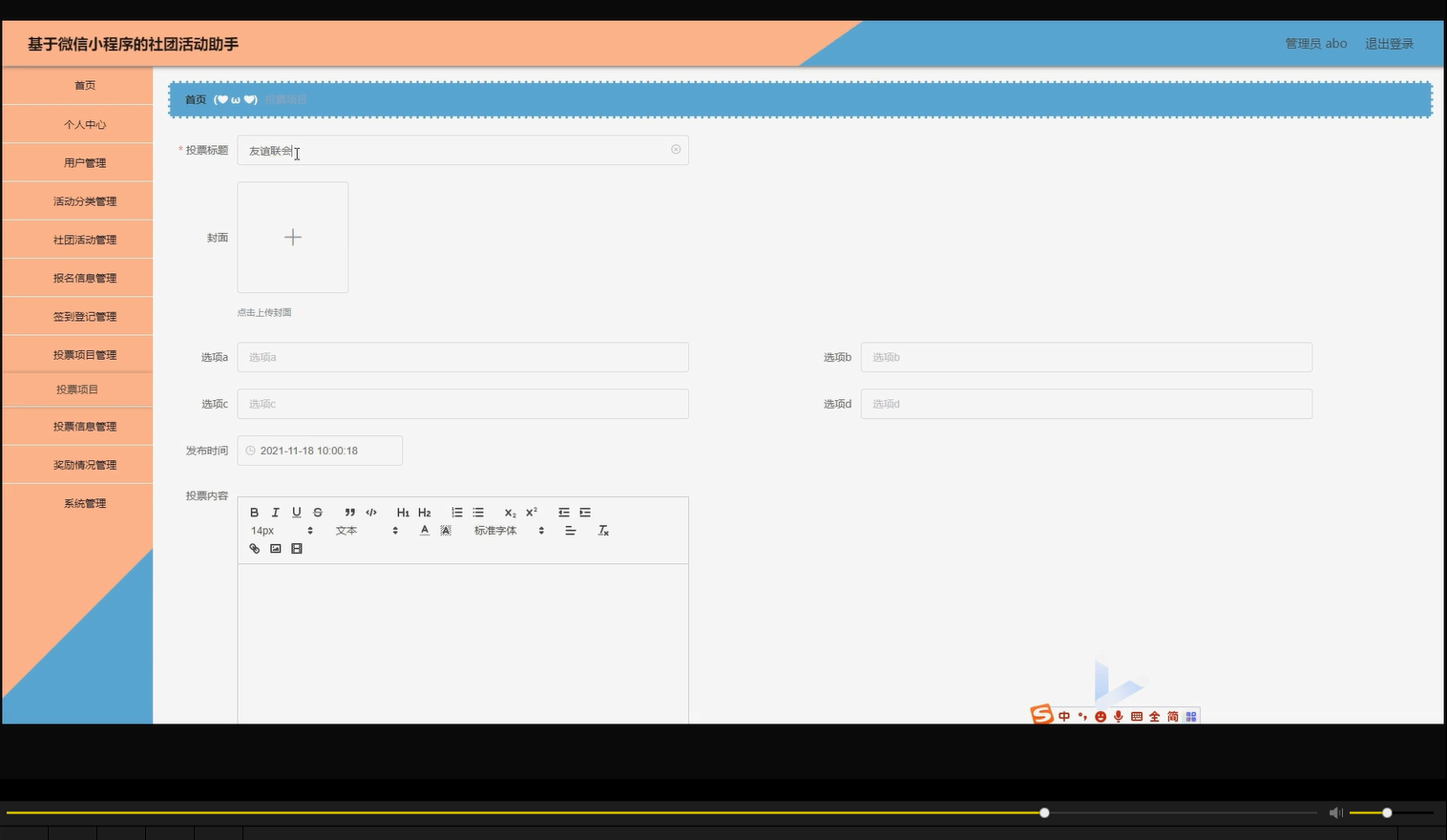This screenshot has height=840, width=1447.
Task: Click the 选项d input field
Action: [1086, 404]
